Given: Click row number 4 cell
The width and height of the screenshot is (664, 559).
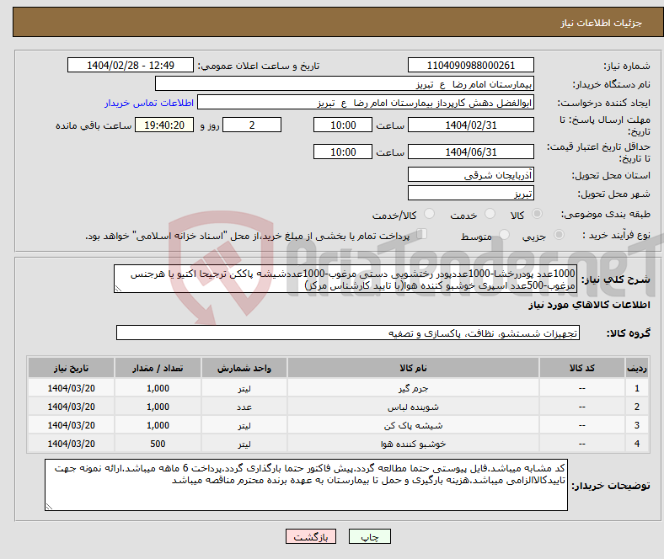Looking at the screenshot, I should (636, 444).
